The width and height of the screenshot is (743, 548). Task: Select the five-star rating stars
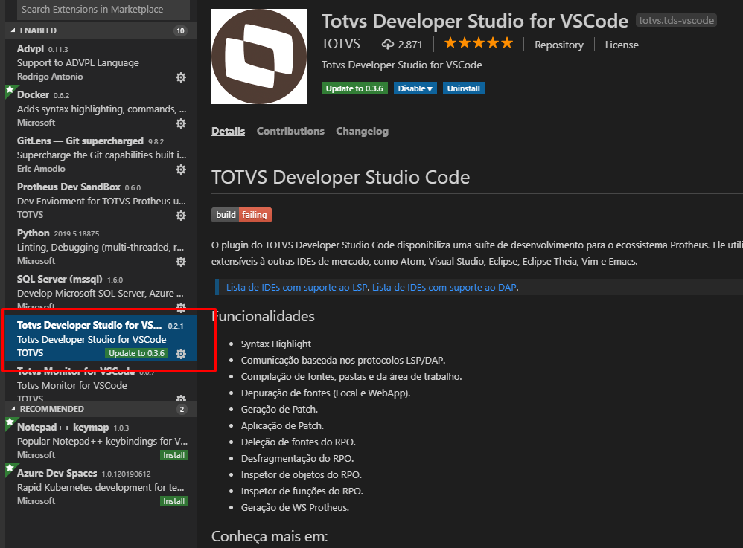[x=479, y=44]
